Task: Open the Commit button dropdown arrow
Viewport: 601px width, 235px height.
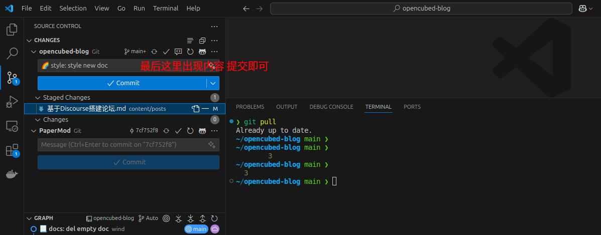Action: 213,83
